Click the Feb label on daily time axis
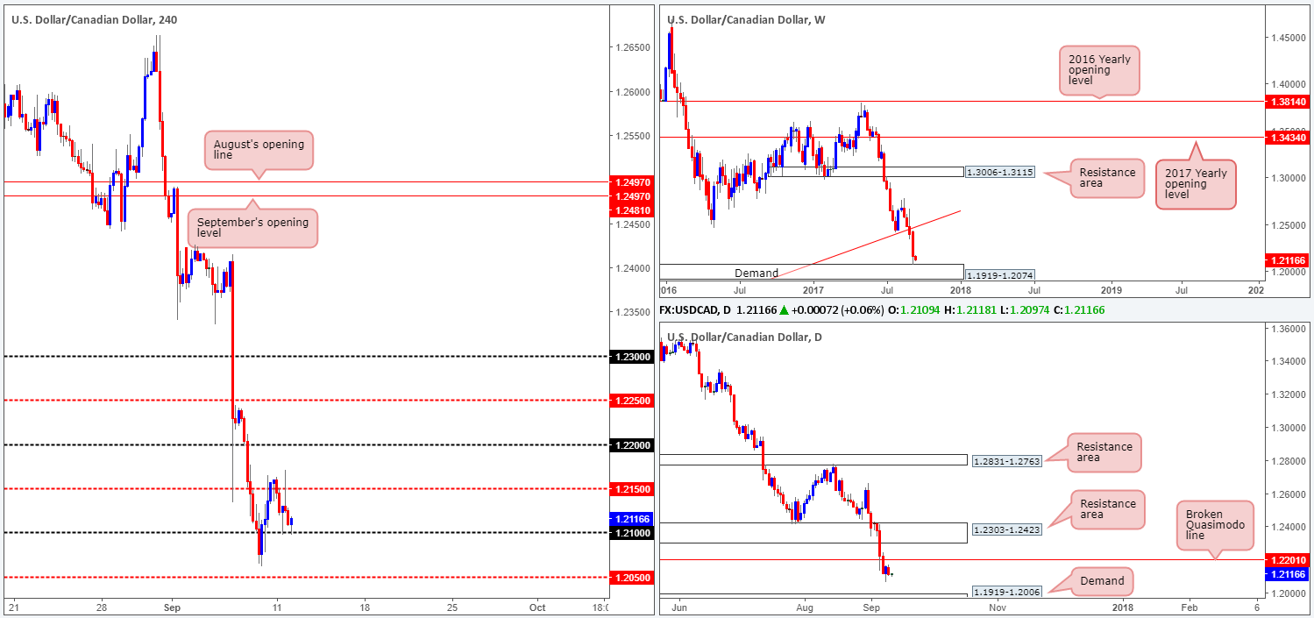1314x618 pixels. (1189, 607)
